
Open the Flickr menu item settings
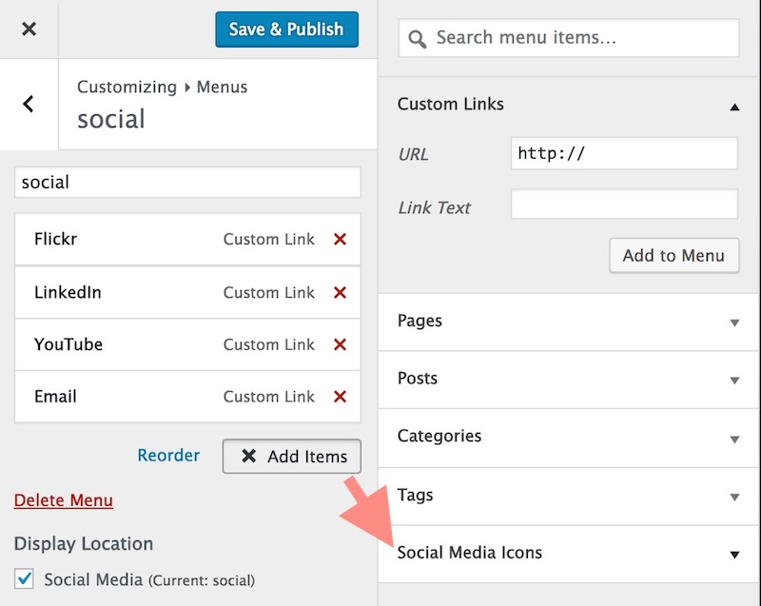[x=187, y=239]
